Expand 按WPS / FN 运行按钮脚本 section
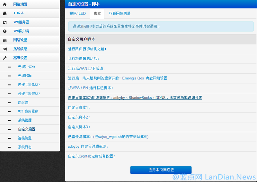This screenshot has height=182, width=257. pyautogui.click(x=91, y=88)
